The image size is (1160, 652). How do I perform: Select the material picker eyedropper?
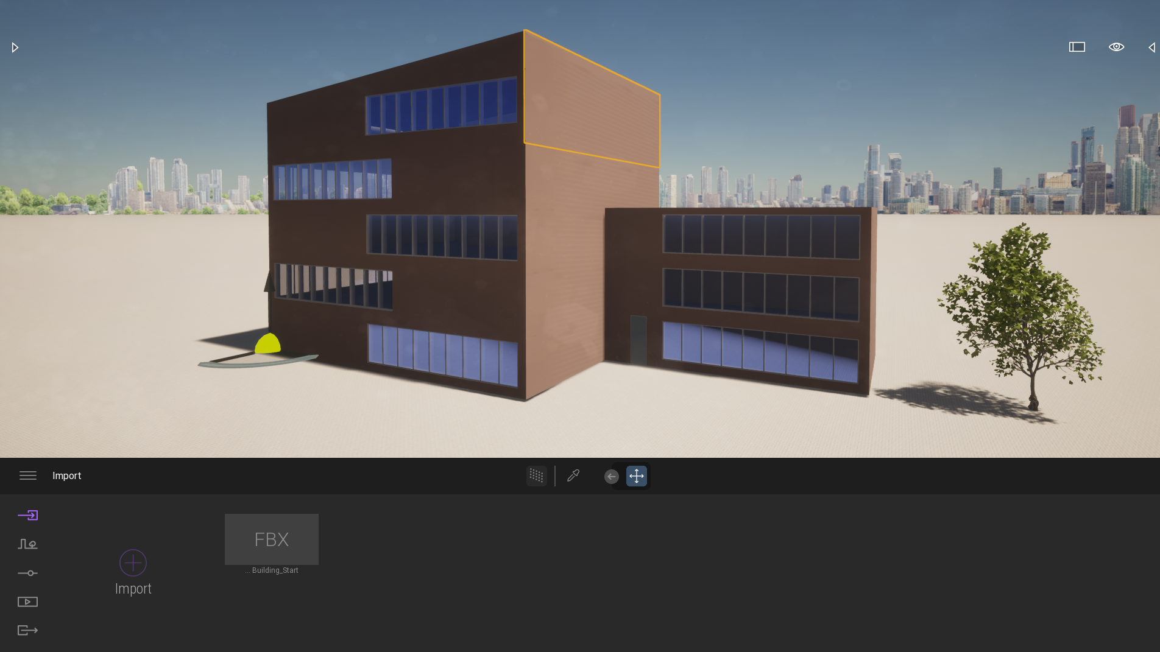coord(573,475)
